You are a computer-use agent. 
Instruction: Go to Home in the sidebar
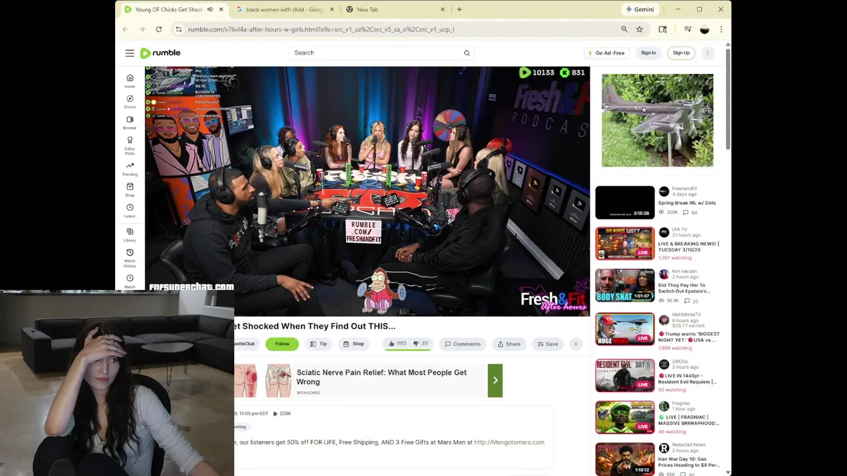pyautogui.click(x=130, y=81)
